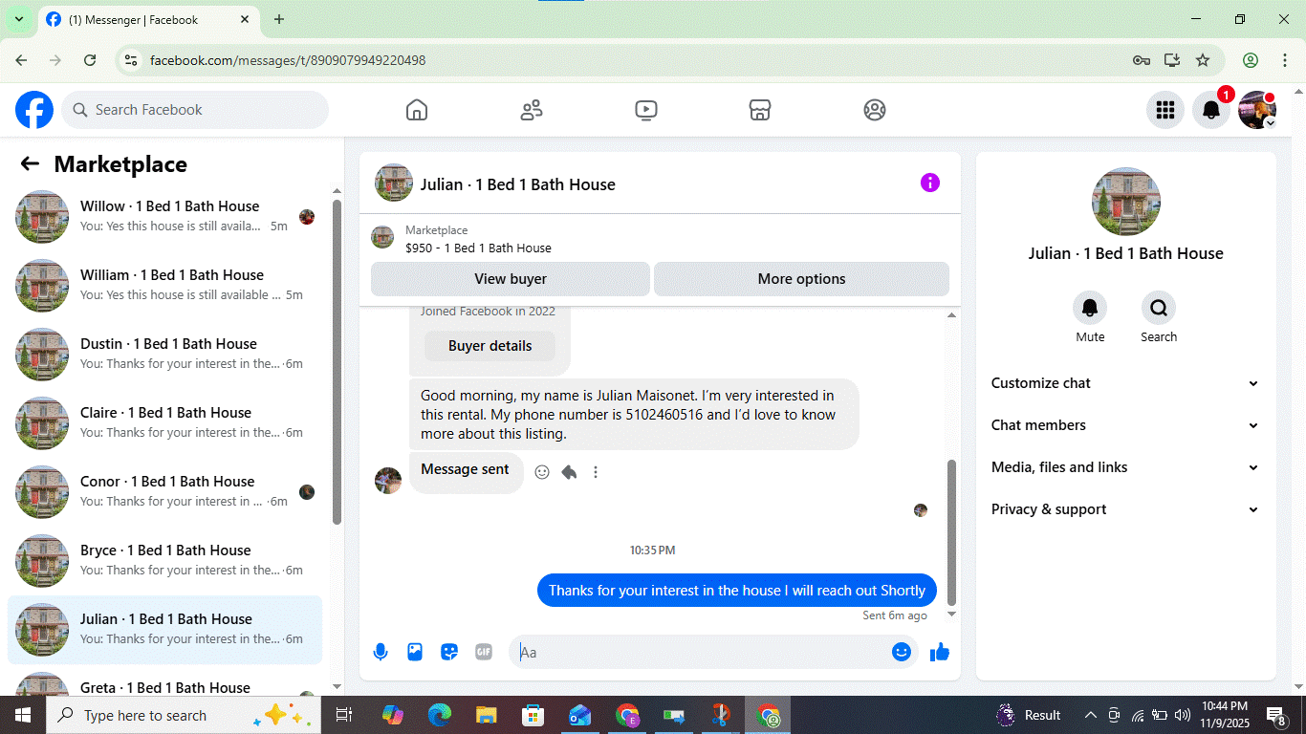Open the Video tab icon
Image resolution: width=1306 pixels, height=734 pixels.
click(646, 110)
